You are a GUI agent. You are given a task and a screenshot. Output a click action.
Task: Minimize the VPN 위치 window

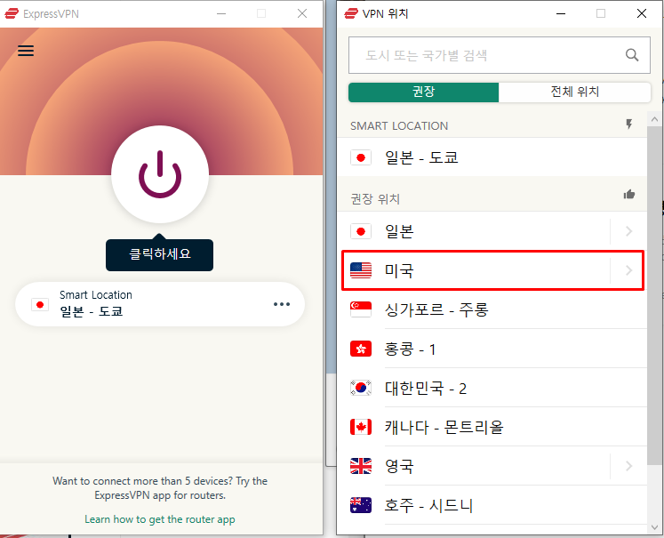pyautogui.click(x=561, y=13)
